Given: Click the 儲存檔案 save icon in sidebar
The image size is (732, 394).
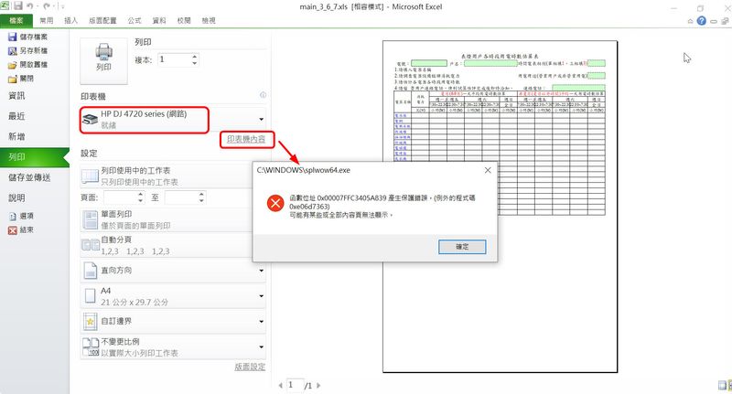Looking at the screenshot, I should (12, 37).
